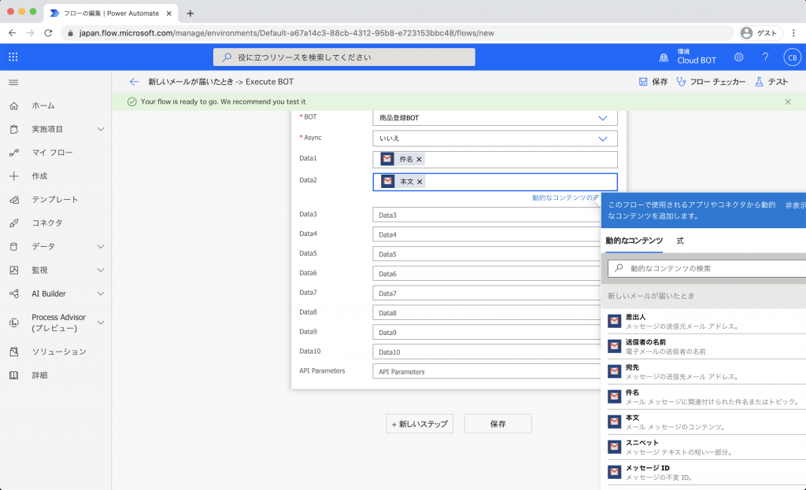Click the Data4 input field

coord(486,234)
